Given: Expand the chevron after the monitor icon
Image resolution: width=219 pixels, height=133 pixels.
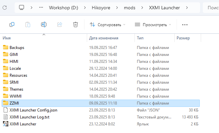Looking at the screenshot, I should 31,8.
